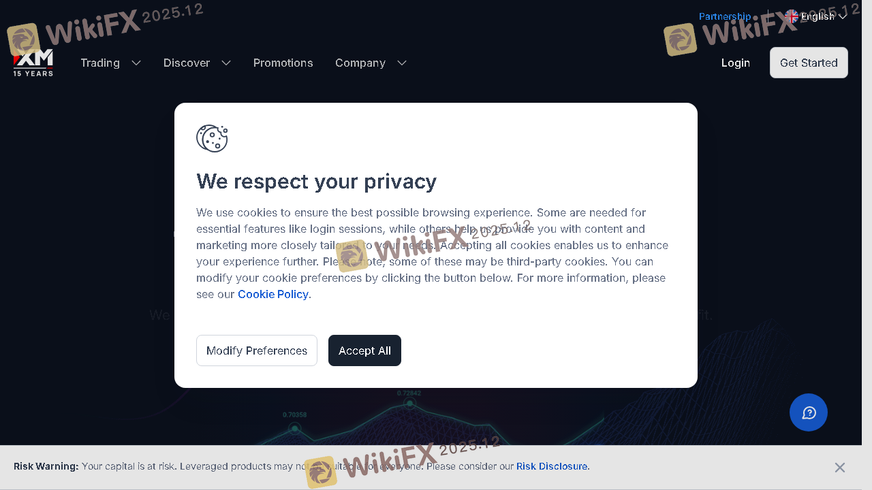Open the Promotions menu item
This screenshot has height=490, width=872.
point(283,63)
